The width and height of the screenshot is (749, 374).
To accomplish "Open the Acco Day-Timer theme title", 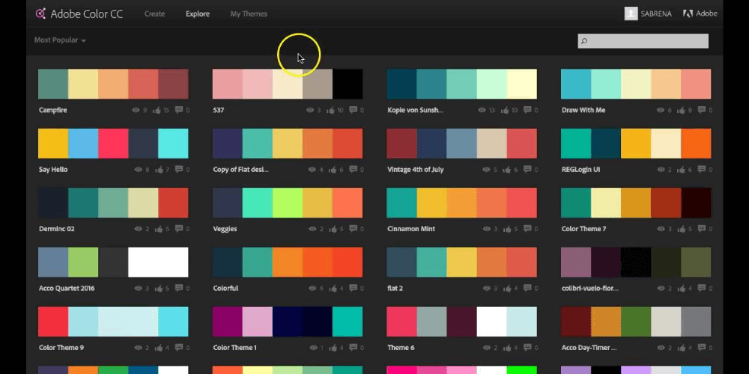I will click(589, 348).
